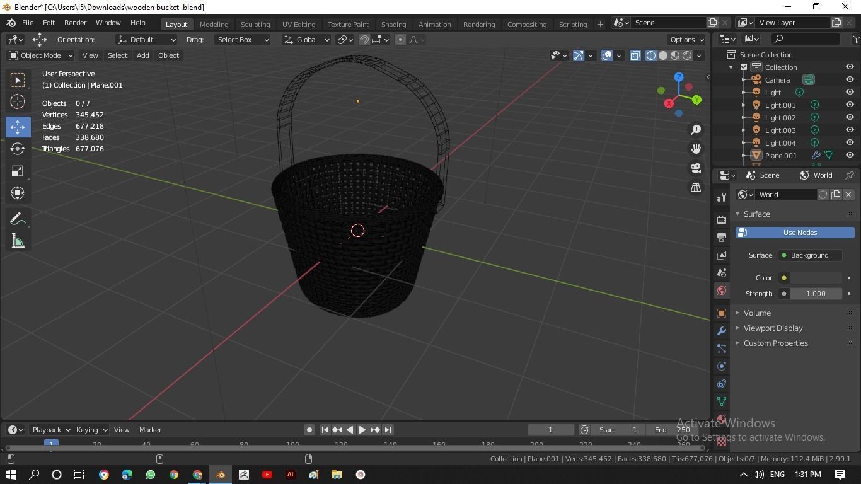Toggle Collection visibility eye
This screenshot has height=484, width=861.
pos(850,67)
